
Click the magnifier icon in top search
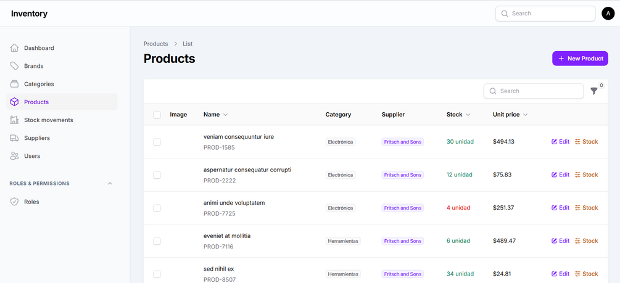pos(505,14)
